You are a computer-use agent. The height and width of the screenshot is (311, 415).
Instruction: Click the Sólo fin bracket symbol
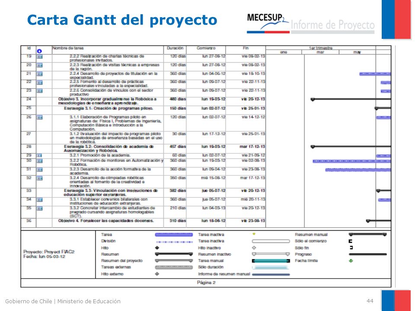click(351, 248)
